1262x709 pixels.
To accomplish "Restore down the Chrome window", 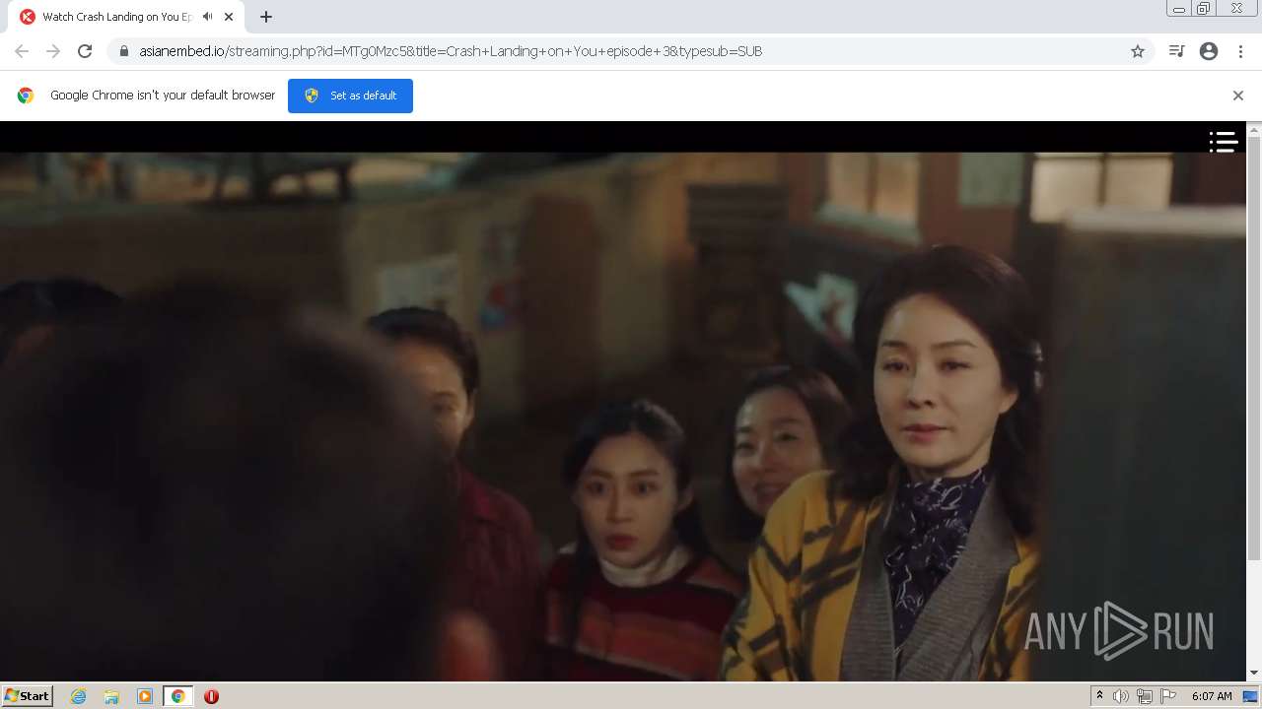I will pos(1204,9).
